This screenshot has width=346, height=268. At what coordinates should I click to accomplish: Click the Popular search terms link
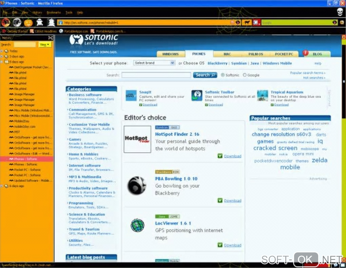click(308, 73)
